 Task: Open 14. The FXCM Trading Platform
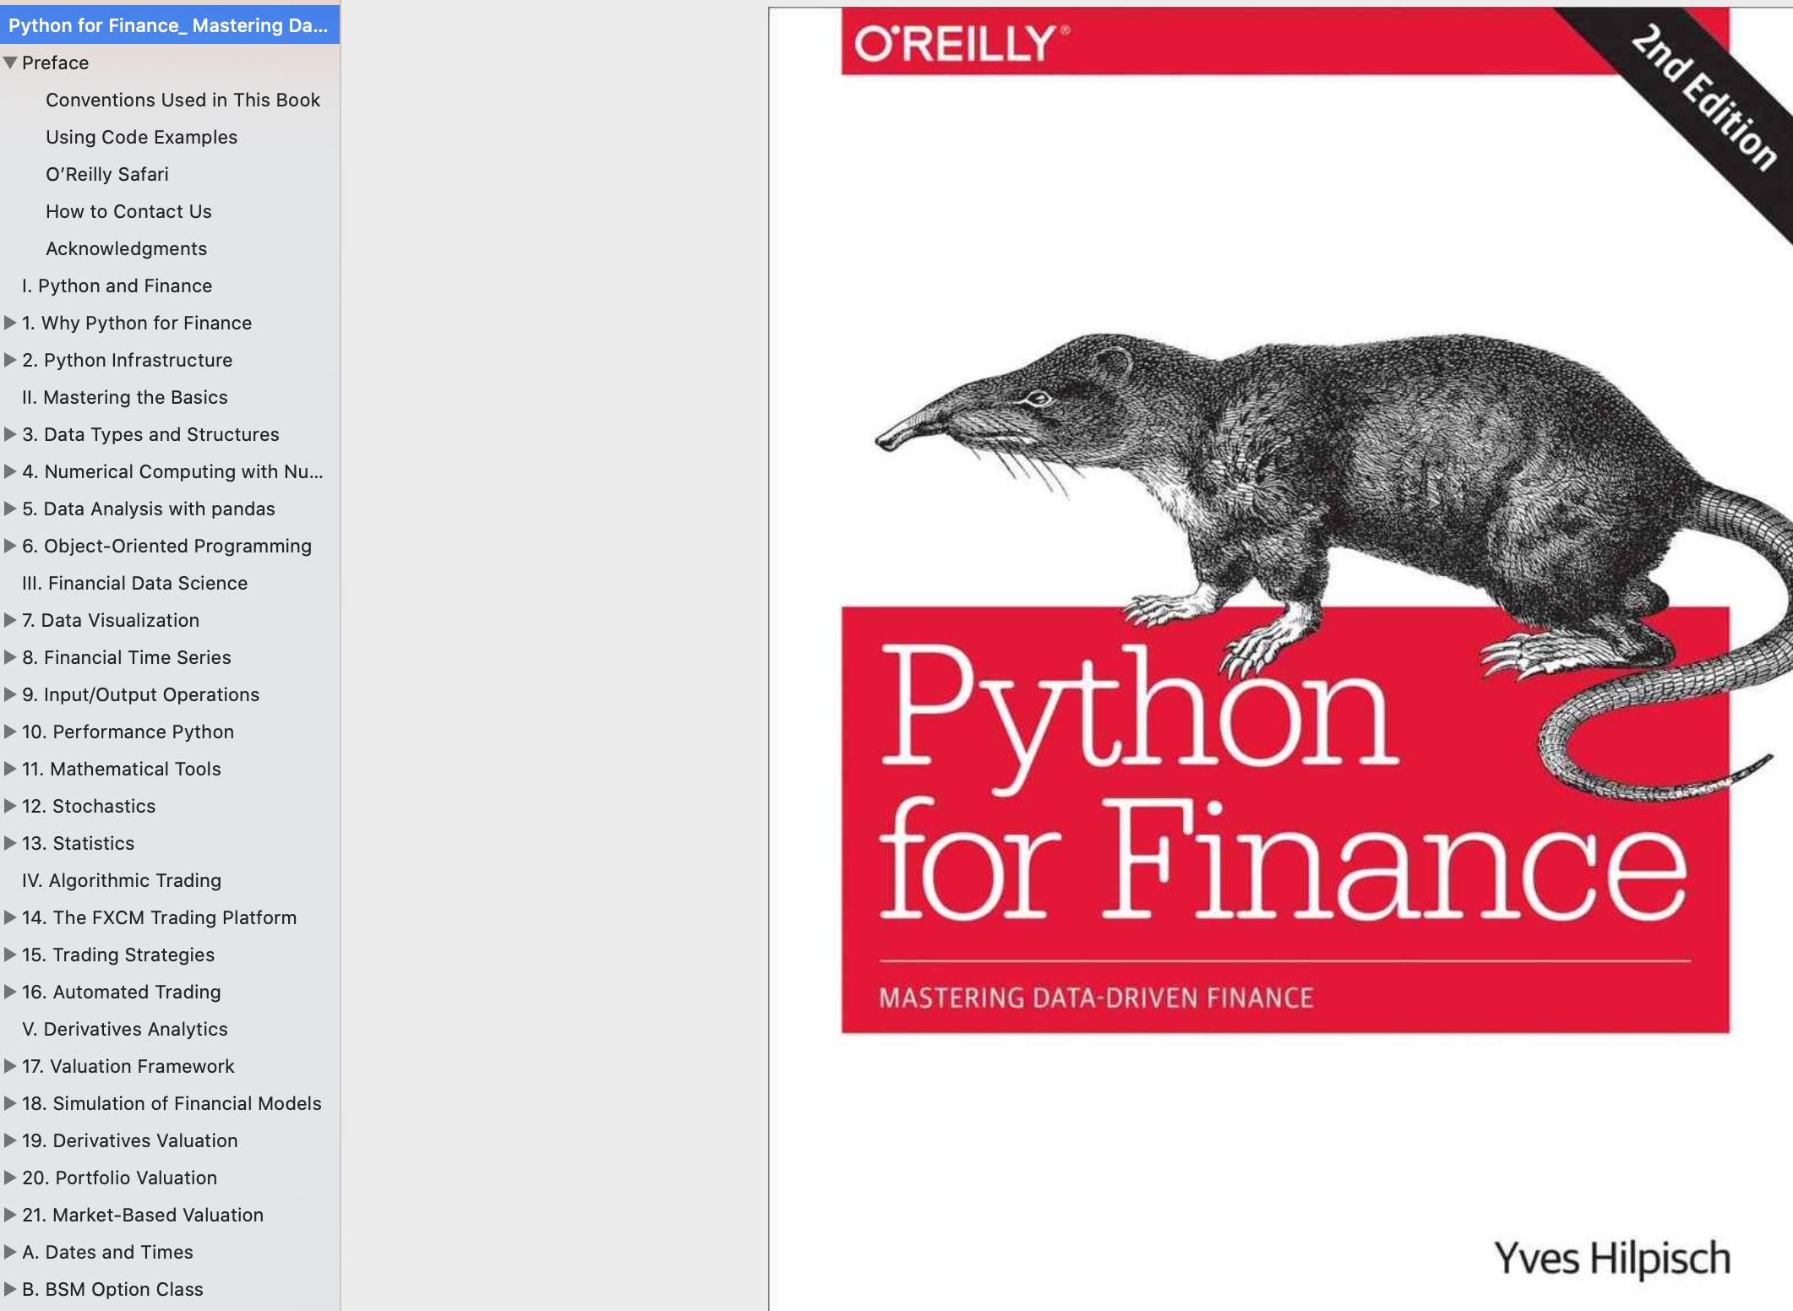(159, 917)
